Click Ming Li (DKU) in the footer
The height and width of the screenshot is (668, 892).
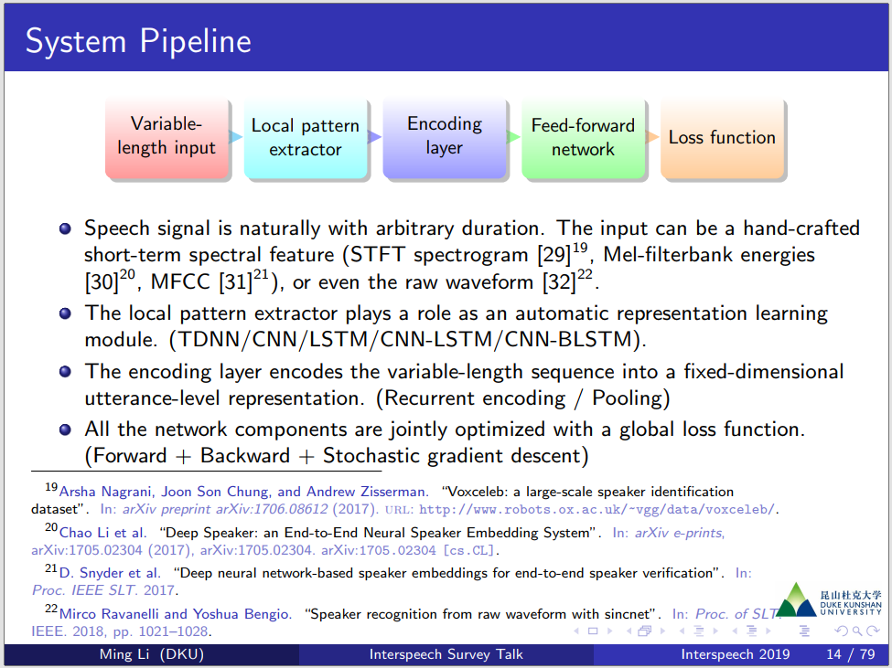(151, 654)
